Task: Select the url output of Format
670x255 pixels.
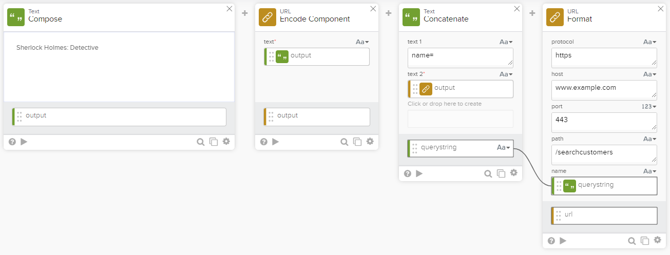Action: coord(605,215)
